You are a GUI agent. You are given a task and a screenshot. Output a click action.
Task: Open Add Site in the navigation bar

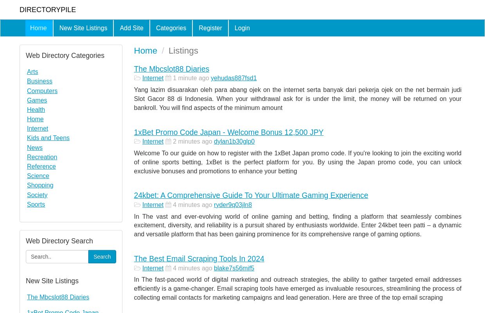coord(131,28)
